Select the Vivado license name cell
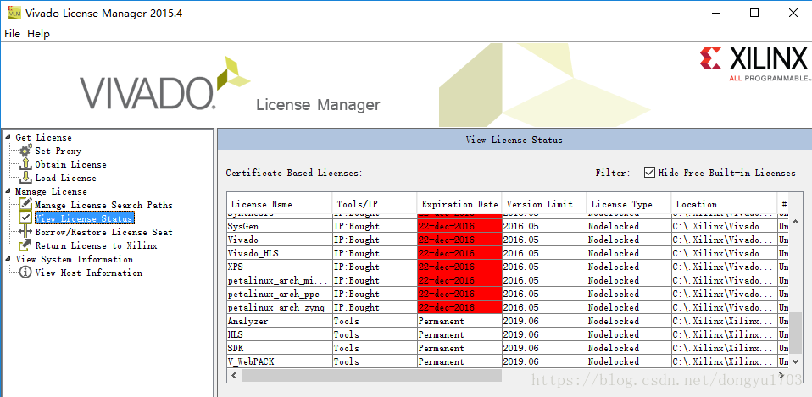 (280, 240)
